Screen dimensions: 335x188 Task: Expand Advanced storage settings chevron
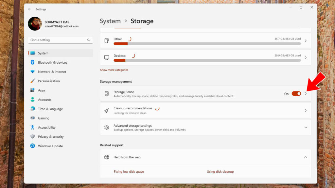pos(306,128)
